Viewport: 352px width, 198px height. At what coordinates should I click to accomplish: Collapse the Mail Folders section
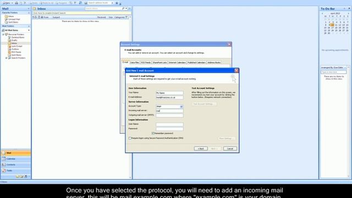(29, 26)
